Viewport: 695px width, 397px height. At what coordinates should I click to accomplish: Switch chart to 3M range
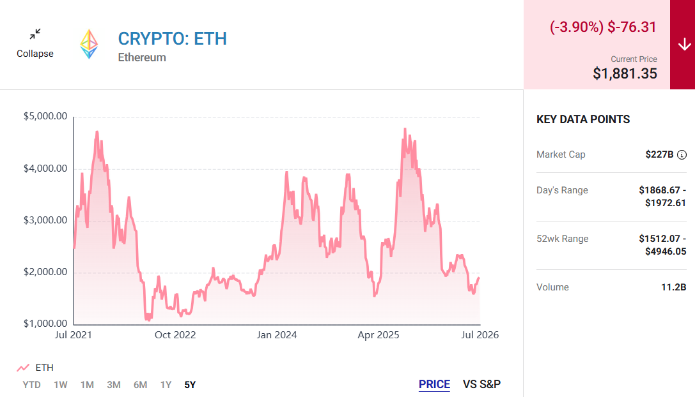click(x=113, y=385)
